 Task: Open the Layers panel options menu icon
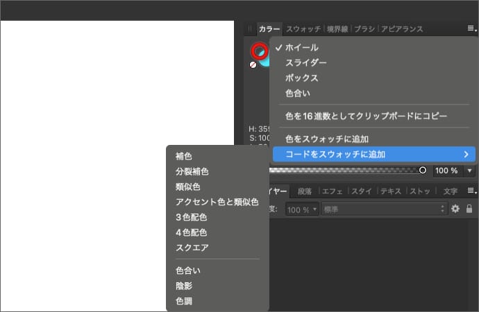(471, 191)
